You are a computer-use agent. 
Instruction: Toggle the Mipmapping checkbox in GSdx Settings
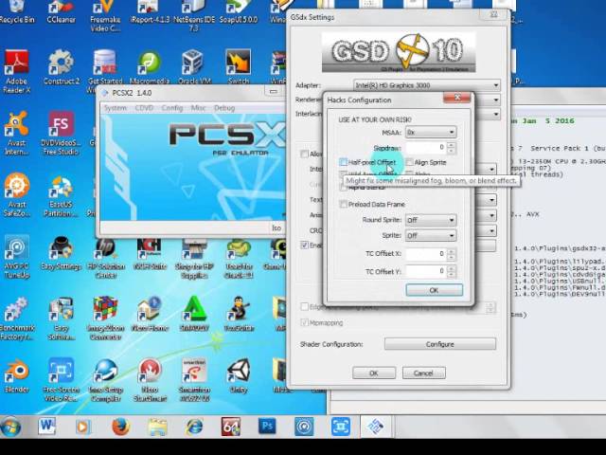point(305,322)
